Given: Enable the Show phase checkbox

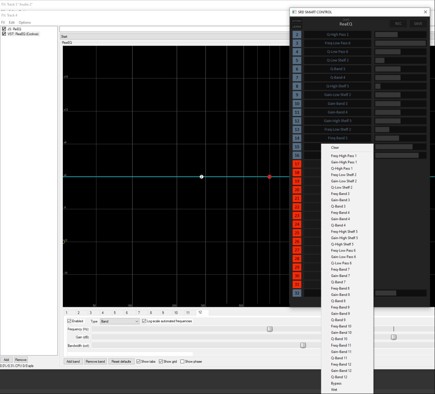Looking at the screenshot, I should 182,361.
